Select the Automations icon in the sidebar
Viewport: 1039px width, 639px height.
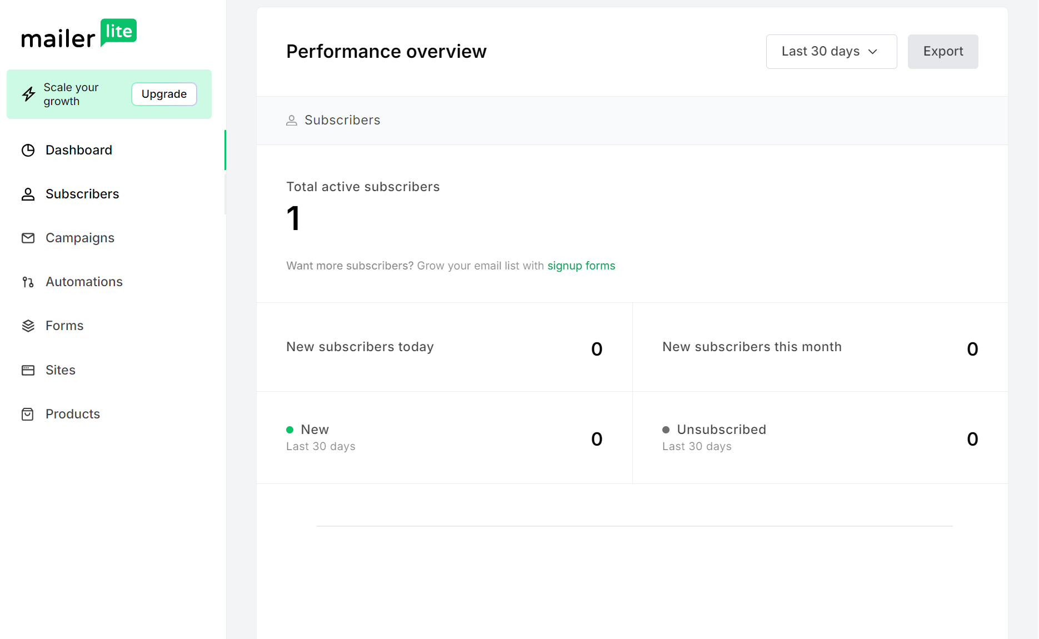point(28,282)
